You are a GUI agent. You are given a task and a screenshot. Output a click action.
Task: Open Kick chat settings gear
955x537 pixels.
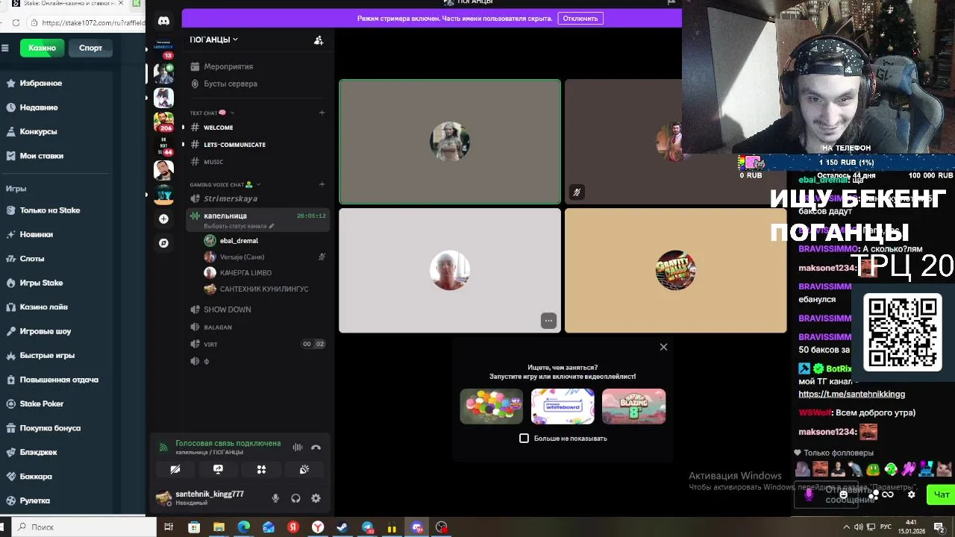[911, 494]
